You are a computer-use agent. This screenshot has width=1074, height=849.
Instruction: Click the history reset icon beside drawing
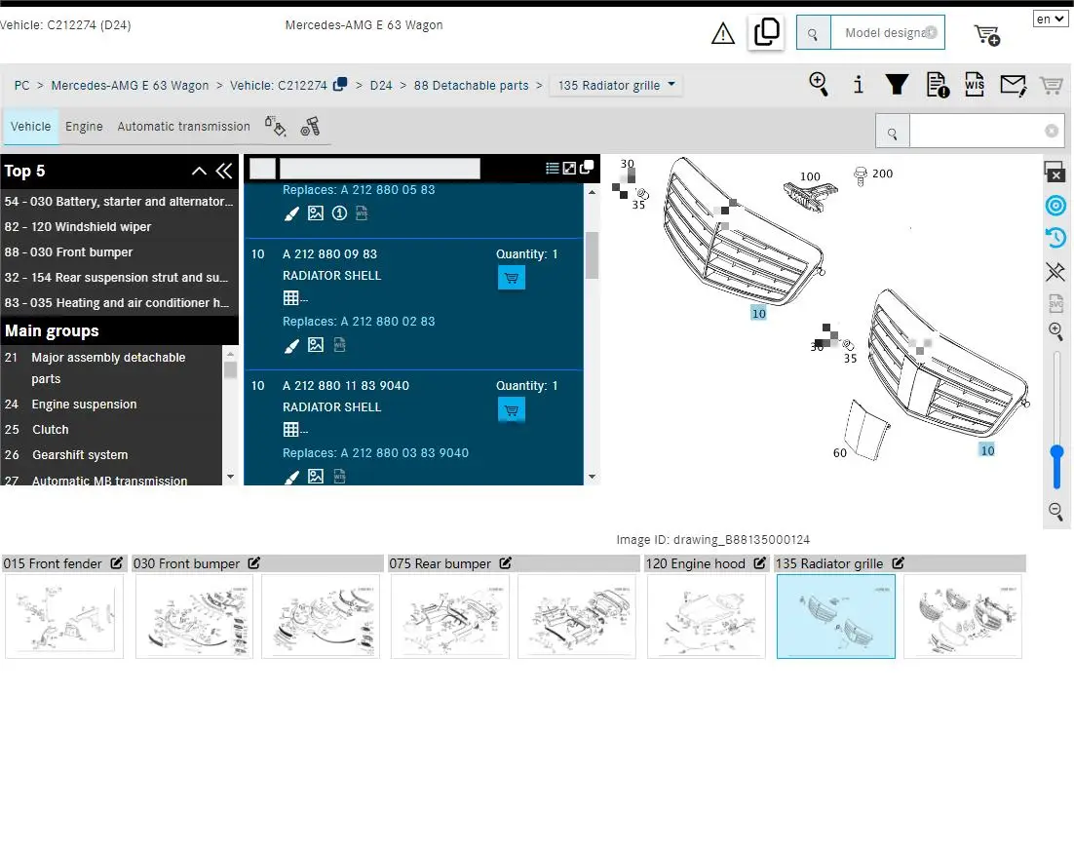[x=1055, y=238]
